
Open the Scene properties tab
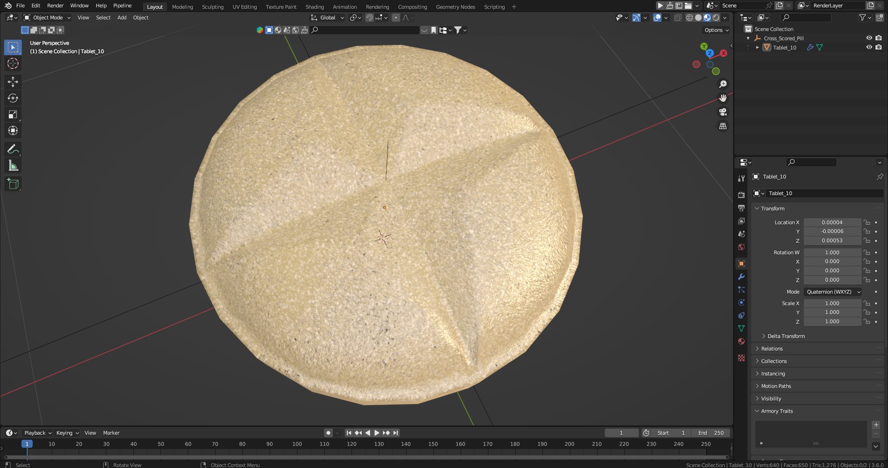(741, 234)
